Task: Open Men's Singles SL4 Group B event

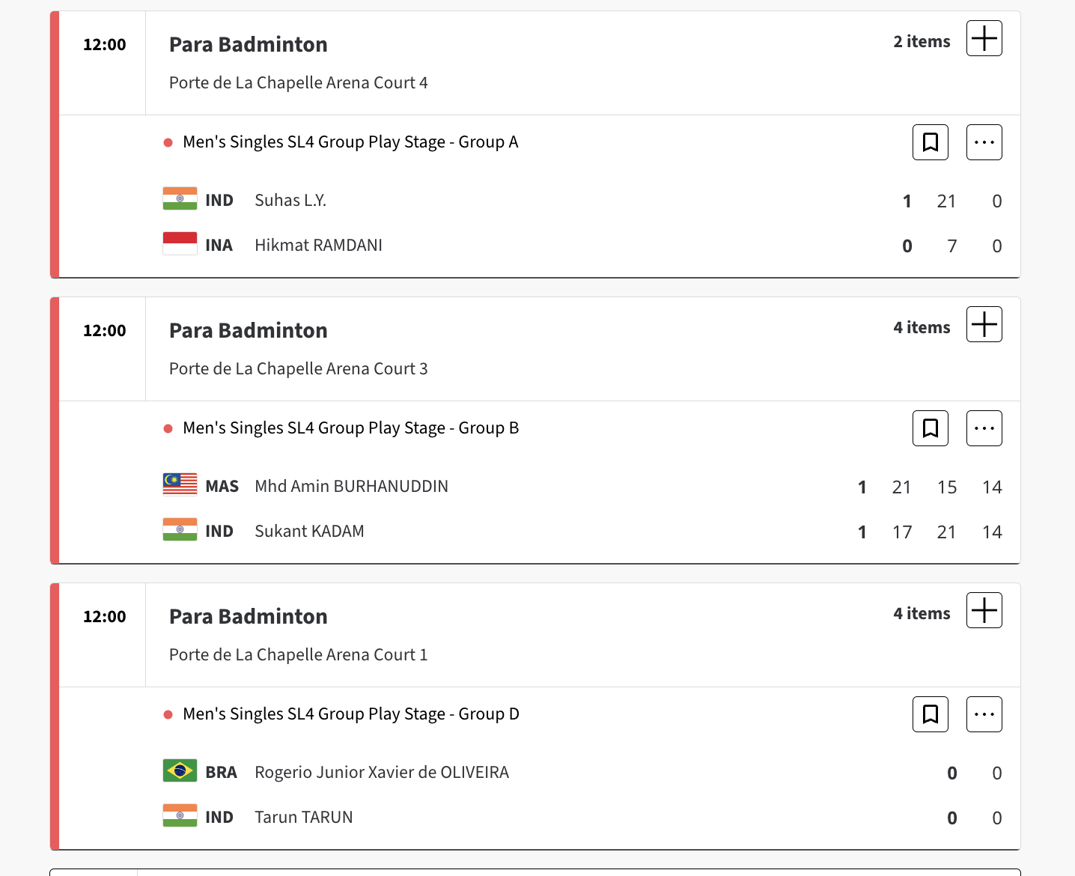Action: pyautogui.click(x=350, y=428)
